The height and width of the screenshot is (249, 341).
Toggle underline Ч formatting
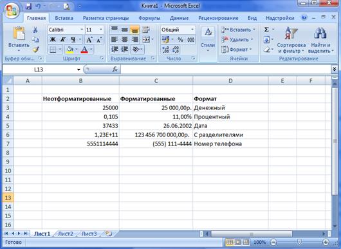point(73,40)
